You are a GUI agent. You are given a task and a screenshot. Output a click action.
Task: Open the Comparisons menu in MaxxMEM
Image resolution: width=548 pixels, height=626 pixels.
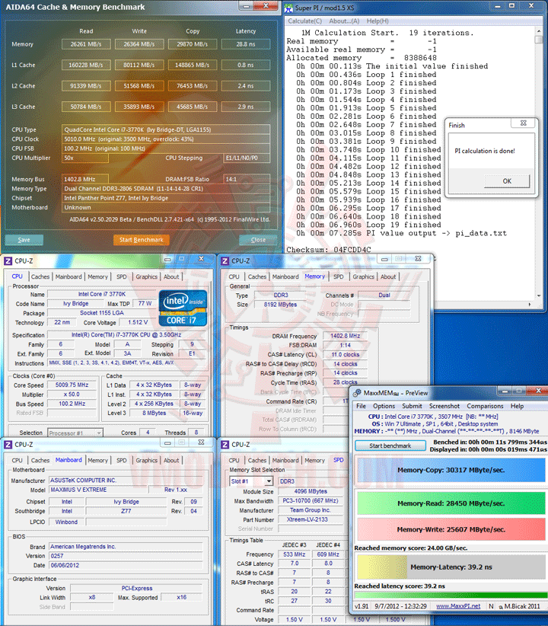(485, 406)
